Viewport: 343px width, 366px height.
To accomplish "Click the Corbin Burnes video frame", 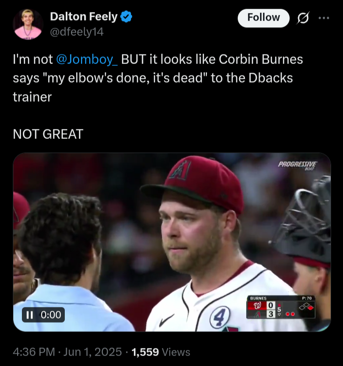I will point(172,242).
